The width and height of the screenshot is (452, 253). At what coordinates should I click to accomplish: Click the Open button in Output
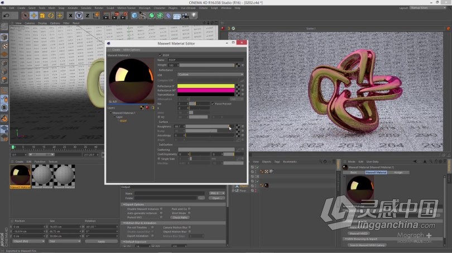point(216,198)
